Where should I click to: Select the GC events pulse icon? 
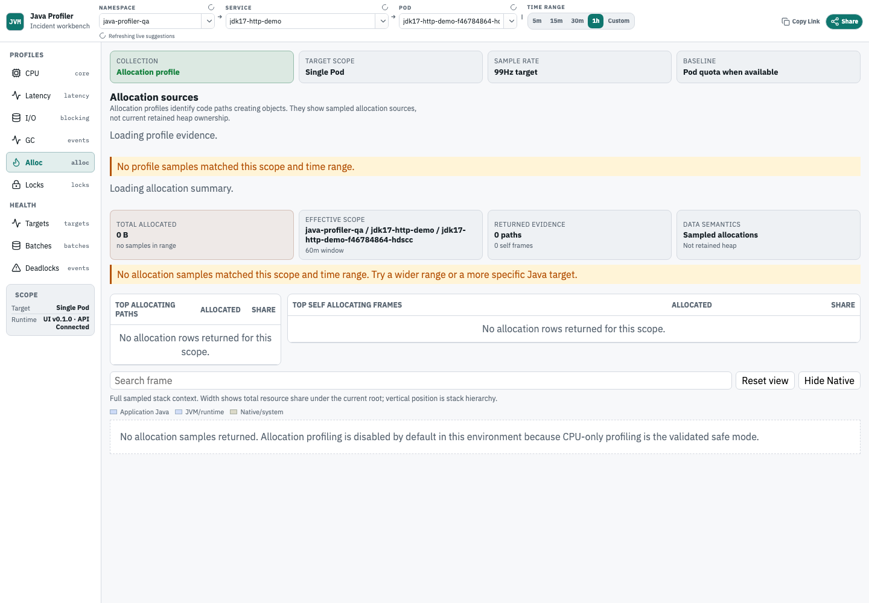(16, 140)
